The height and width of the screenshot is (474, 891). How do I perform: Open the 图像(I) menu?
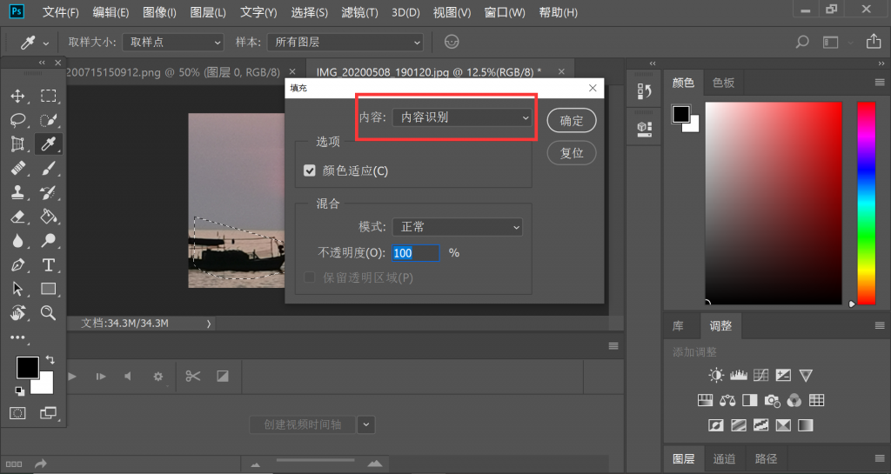click(x=160, y=12)
